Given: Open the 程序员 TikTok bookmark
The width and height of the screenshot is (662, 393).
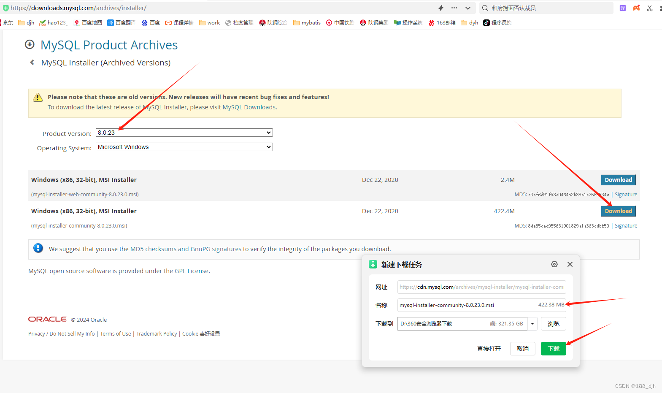Looking at the screenshot, I should [x=497, y=23].
